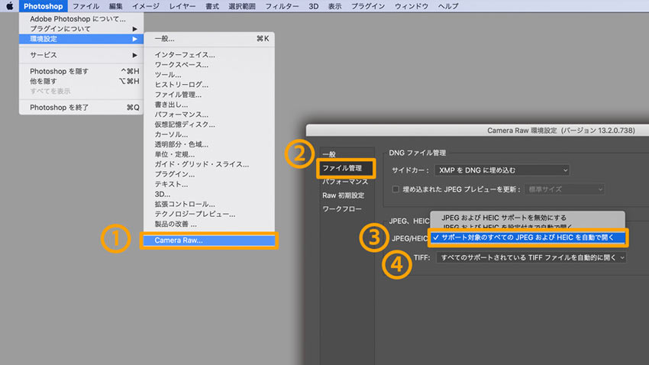The image size is (649, 365).
Task: Open 仮想記憶ディスク... preferences
Action: [x=209, y=124]
